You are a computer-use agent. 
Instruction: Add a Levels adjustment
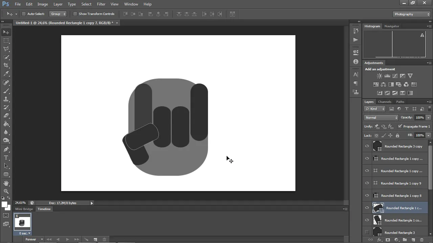pyautogui.click(x=387, y=76)
